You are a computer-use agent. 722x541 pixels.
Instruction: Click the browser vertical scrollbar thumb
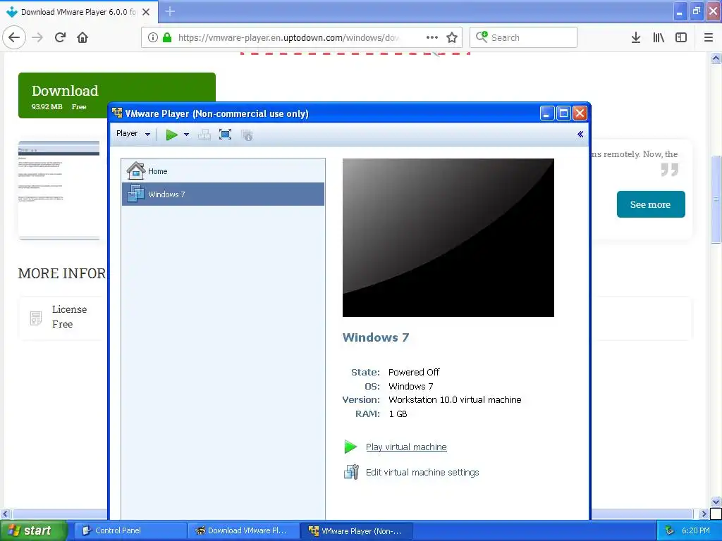click(716, 199)
